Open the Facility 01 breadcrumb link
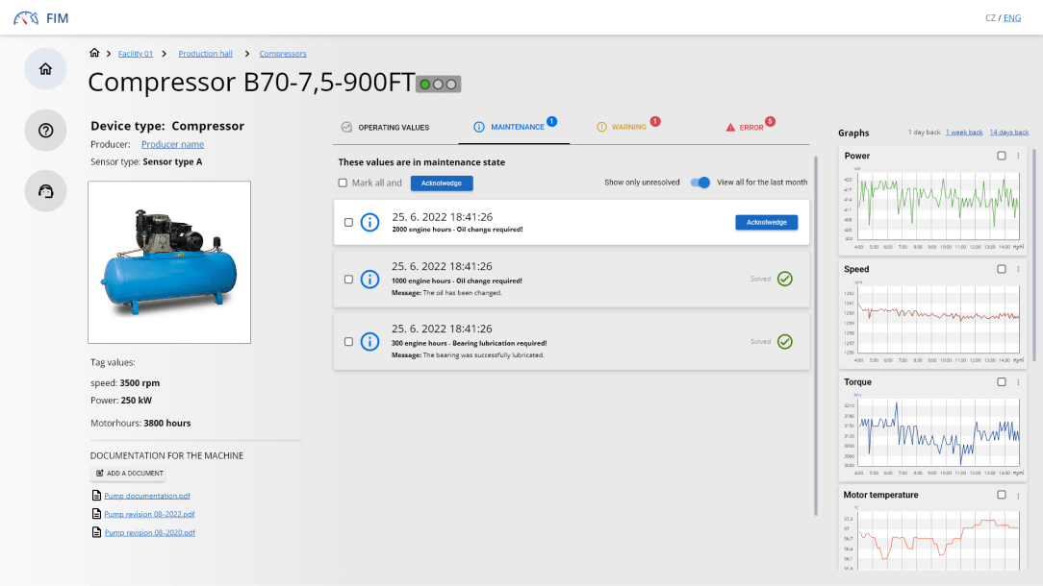 tap(136, 53)
